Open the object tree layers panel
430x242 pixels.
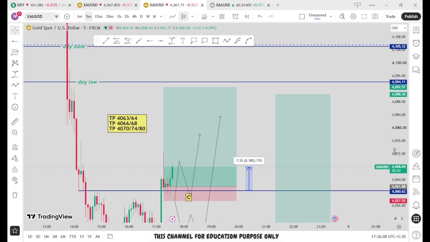click(x=416, y=56)
